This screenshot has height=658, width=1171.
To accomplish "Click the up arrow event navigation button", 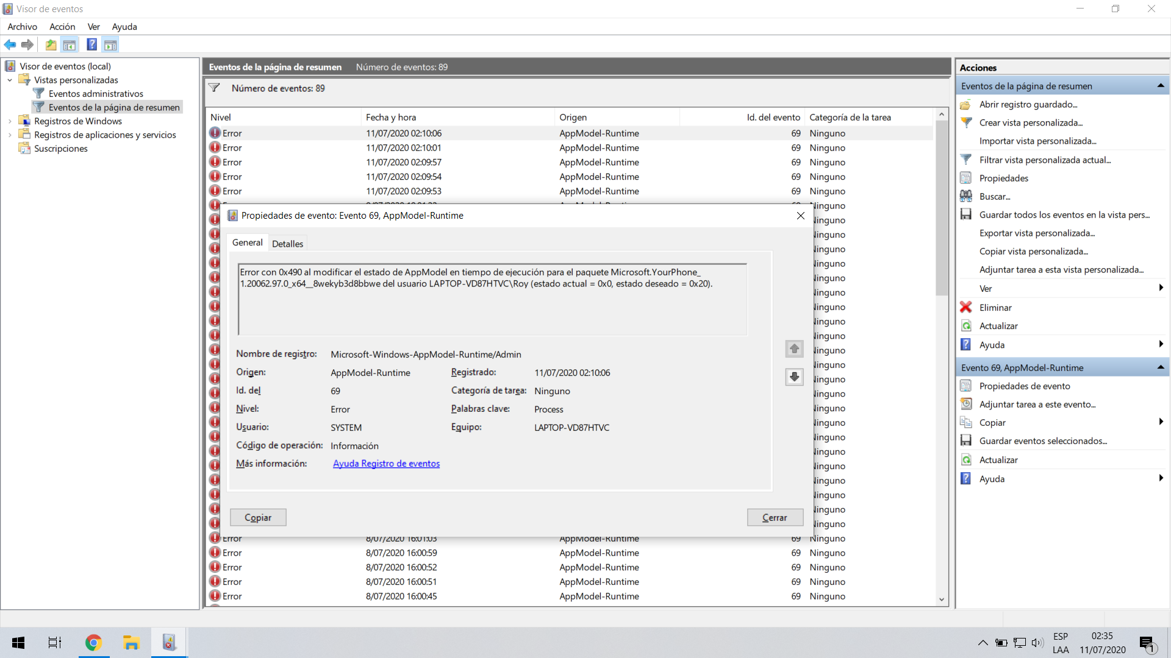I will tap(794, 348).
